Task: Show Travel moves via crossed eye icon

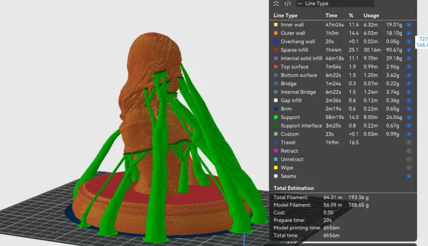Action: [x=409, y=142]
